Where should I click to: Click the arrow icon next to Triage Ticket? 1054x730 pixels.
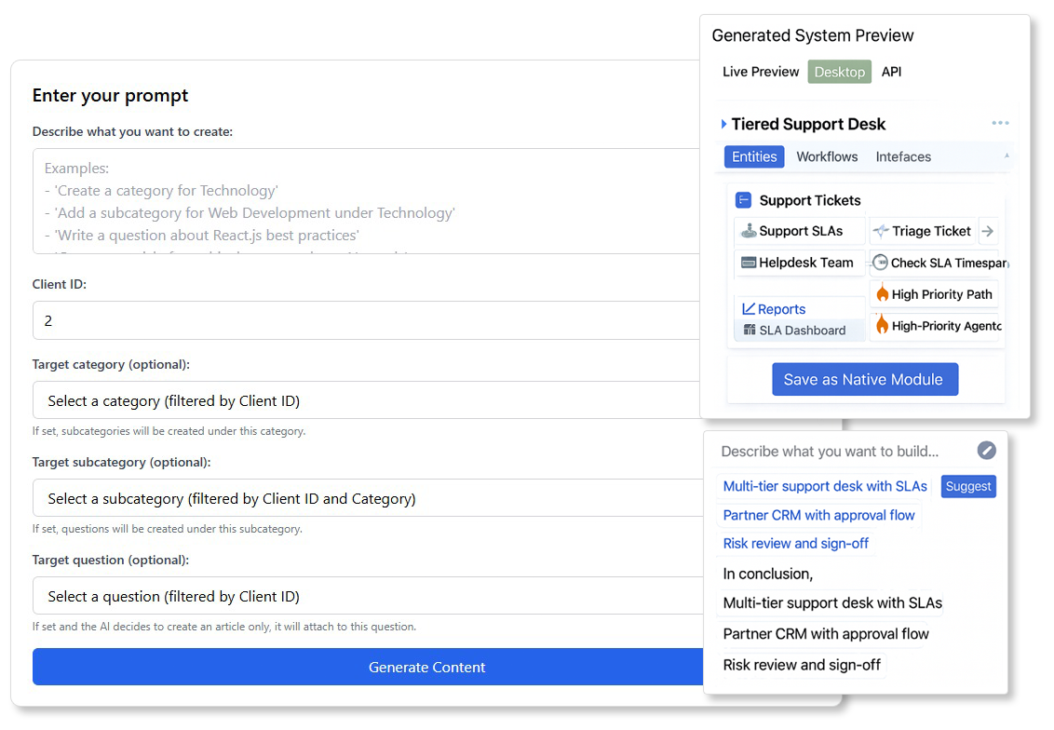(x=988, y=231)
